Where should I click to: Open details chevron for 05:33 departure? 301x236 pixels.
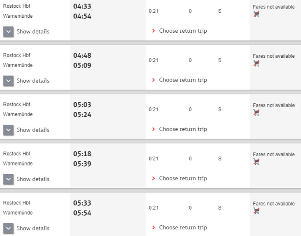click(8, 228)
